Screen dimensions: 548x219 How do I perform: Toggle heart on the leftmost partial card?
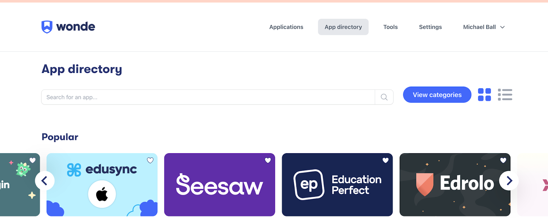point(33,160)
